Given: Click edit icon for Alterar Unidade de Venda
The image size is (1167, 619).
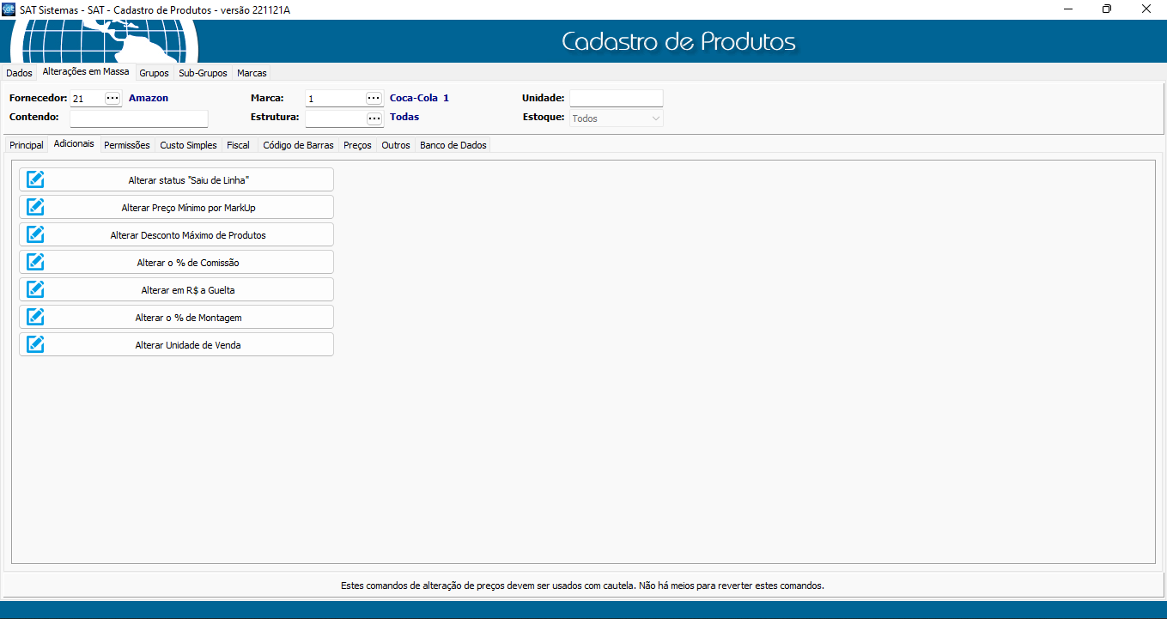Looking at the screenshot, I should (35, 344).
